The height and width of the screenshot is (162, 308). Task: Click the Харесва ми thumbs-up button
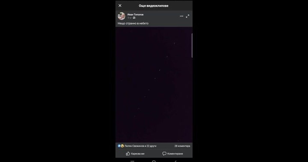click(135, 154)
